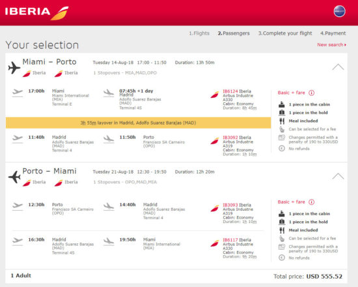Open flight number IB3093 link
Screen dimensions: 358x287
(x=230, y=205)
